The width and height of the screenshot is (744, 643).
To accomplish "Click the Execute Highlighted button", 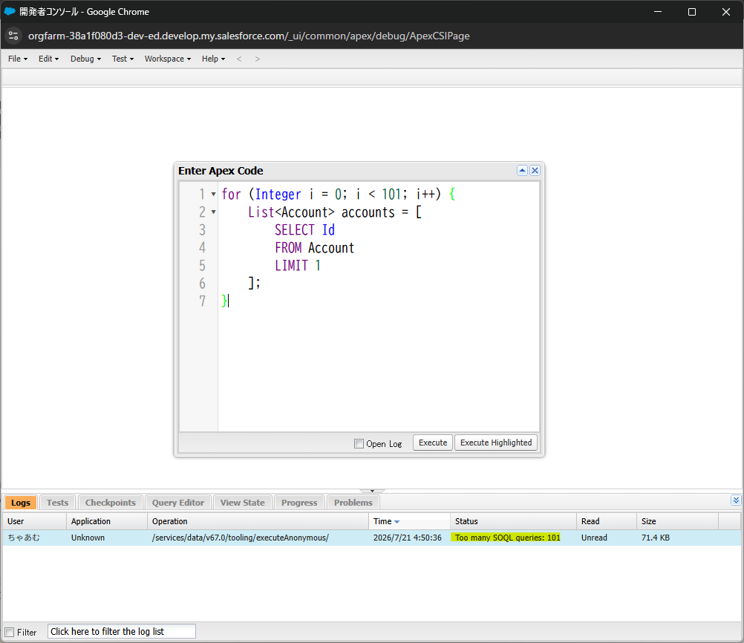I will tap(496, 443).
